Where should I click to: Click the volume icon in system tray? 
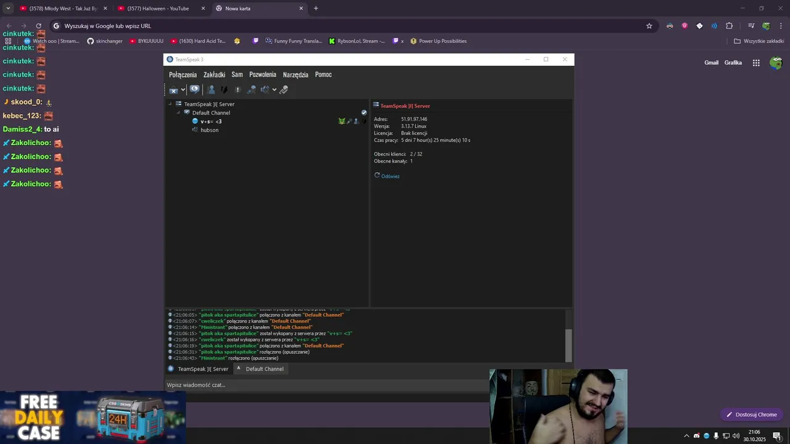(736, 436)
